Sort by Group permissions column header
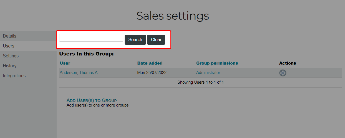The image size is (345, 138). 217,63
